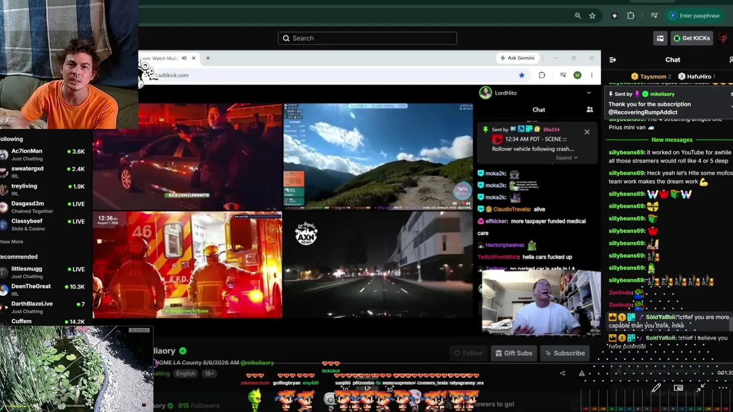Click the ClaudioTravels username in inner chat
This screenshot has height=412, width=733.
coord(511,209)
